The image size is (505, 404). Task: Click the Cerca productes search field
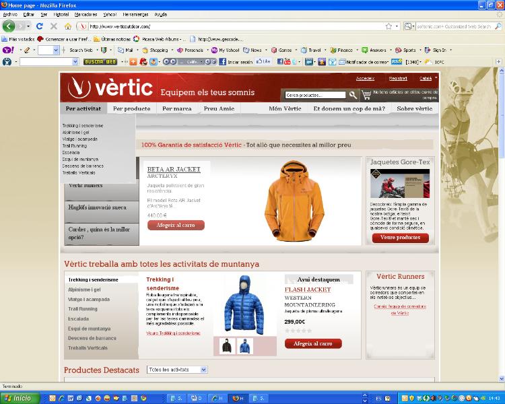point(315,95)
